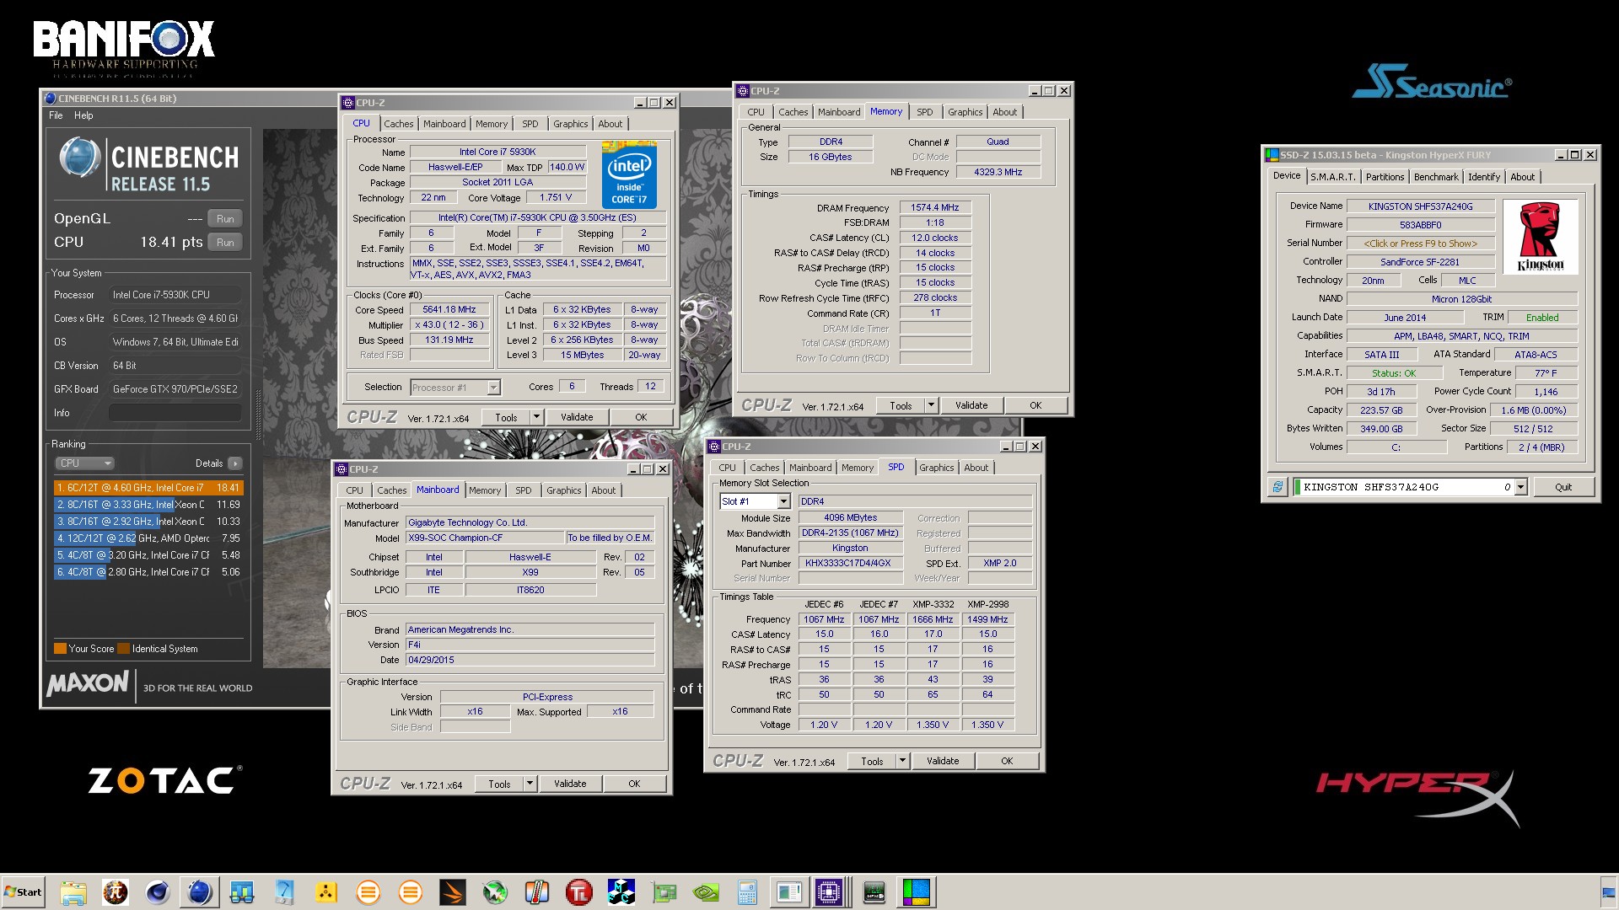The image size is (1619, 910).
Task: Click the HWiNFO monitor icon in taskbar
Action: [x=874, y=892]
